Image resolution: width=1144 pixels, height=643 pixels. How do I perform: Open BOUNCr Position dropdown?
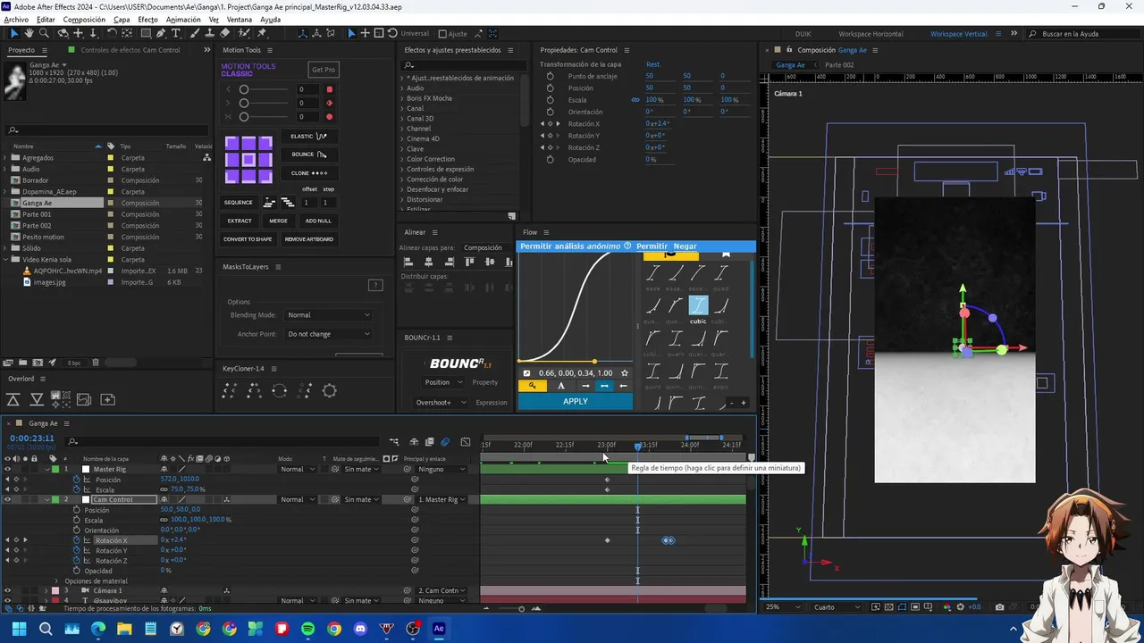[442, 382]
